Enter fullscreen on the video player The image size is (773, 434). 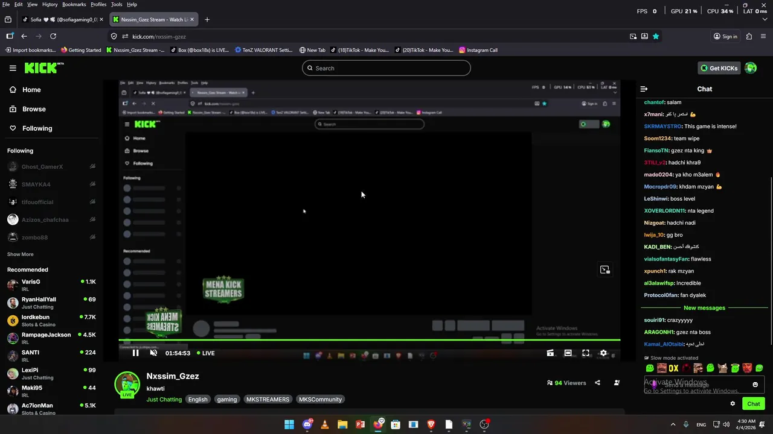click(x=586, y=353)
